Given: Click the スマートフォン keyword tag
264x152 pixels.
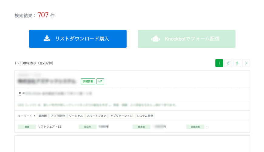Looking at the screenshot, I should click(96, 116).
